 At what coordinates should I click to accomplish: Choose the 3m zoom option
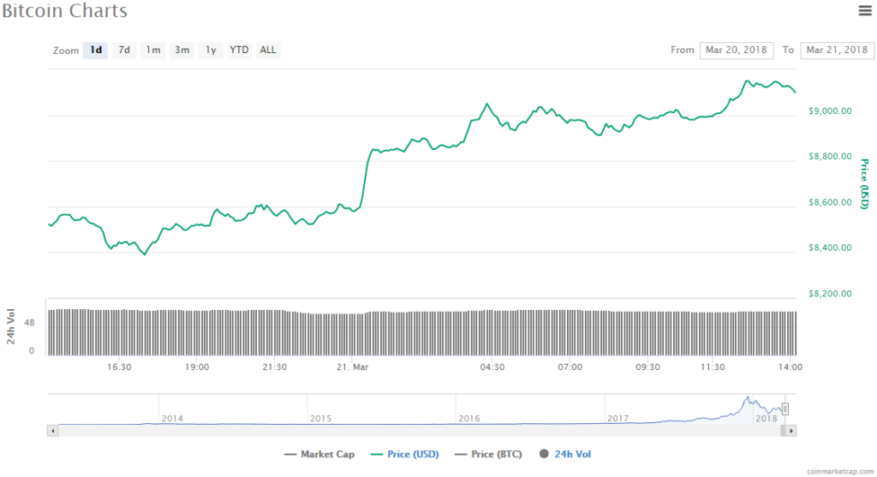(182, 51)
